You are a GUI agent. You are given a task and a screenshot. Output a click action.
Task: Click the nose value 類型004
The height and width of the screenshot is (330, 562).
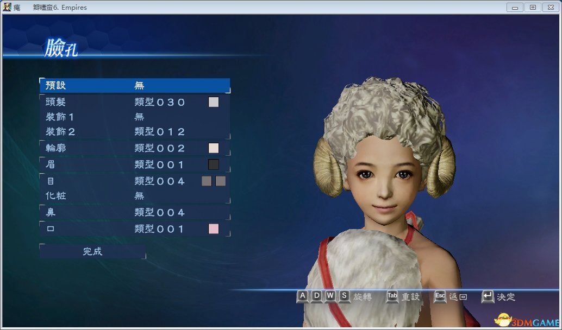tap(160, 212)
